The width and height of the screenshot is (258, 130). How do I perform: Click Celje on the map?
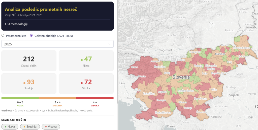pos(204,74)
